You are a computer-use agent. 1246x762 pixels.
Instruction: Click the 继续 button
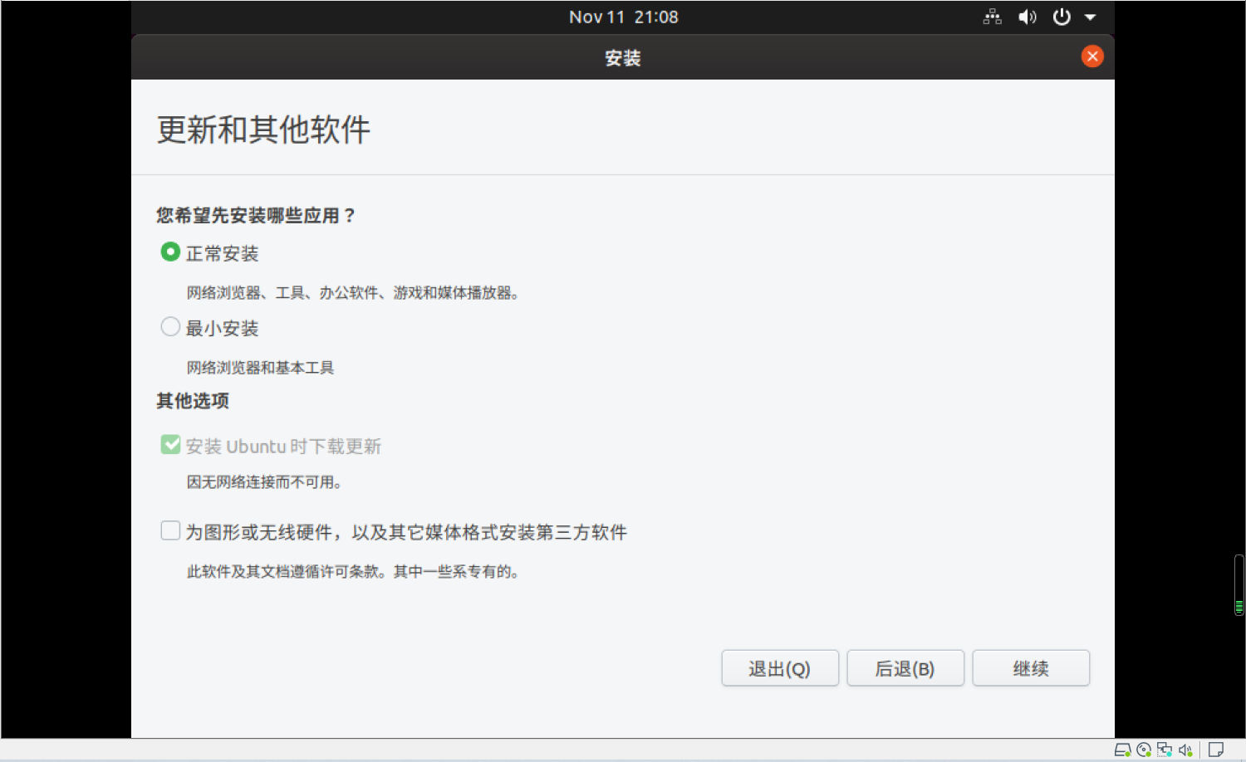pyautogui.click(x=1031, y=667)
